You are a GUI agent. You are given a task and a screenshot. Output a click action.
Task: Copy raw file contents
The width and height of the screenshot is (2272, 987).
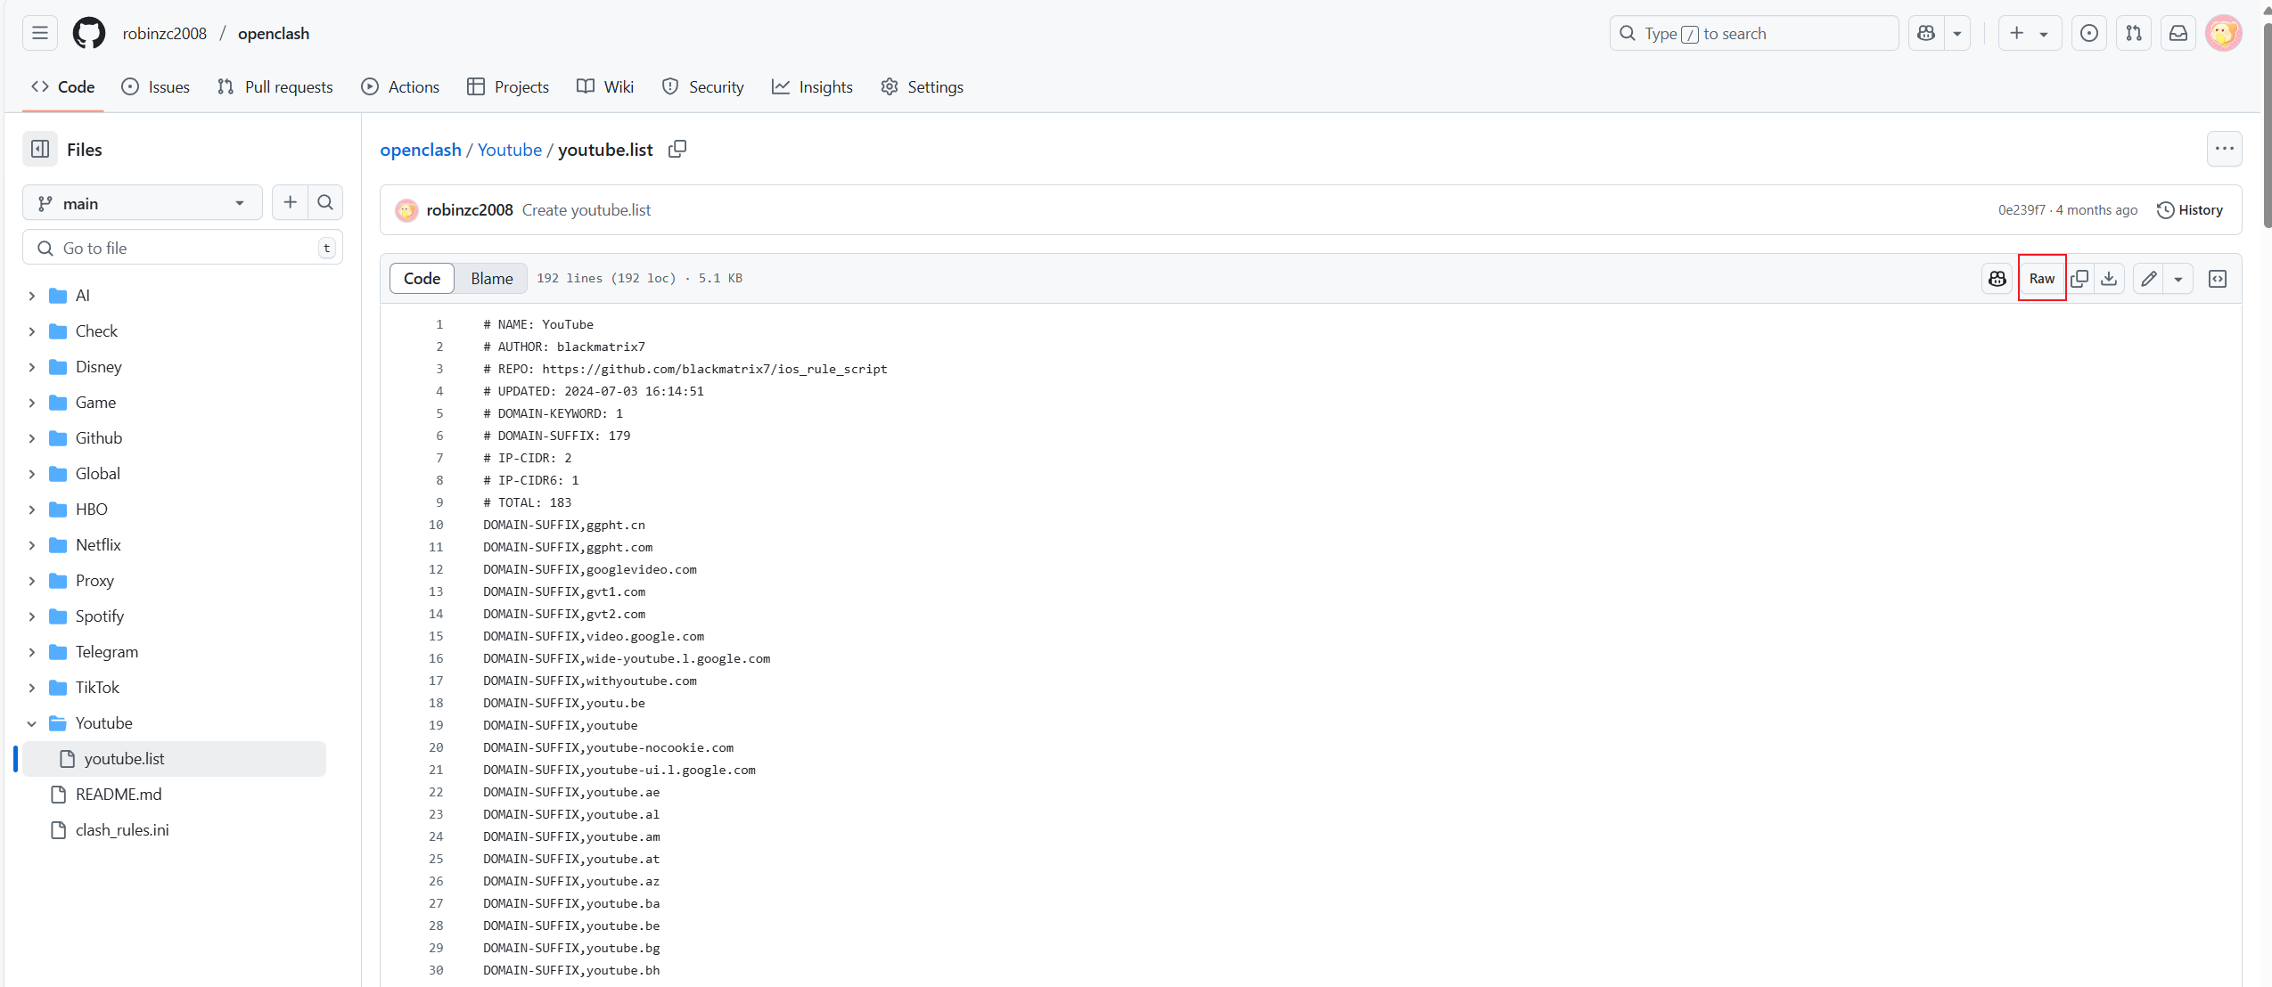[2079, 279]
